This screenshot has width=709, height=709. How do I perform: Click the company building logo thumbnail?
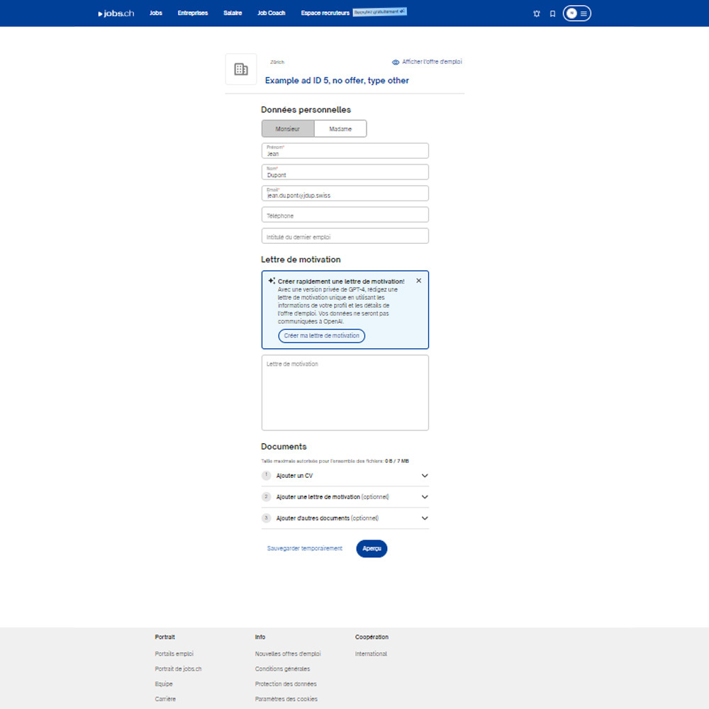(241, 69)
